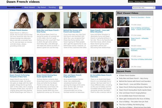Click 37,692 views text
Image resolution: width=162 pixels, height=108 pixels.
pyautogui.click(x=136, y=56)
